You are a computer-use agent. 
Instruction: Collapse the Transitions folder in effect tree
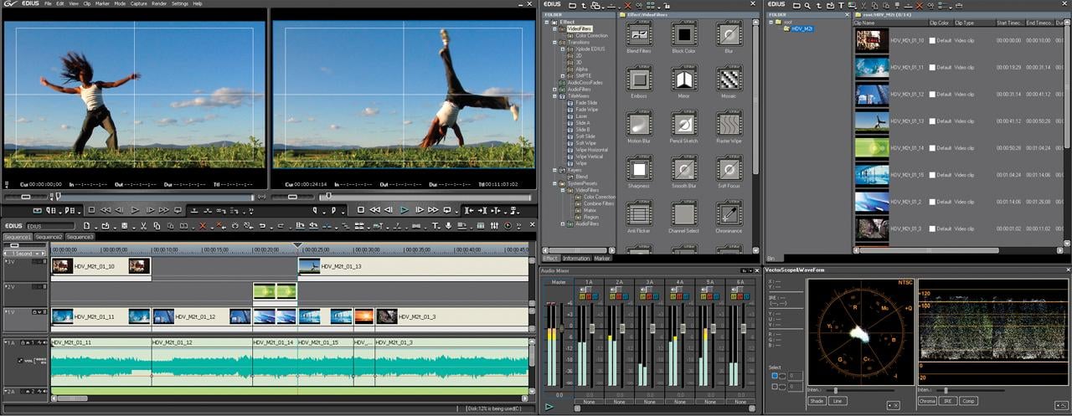[x=554, y=43]
